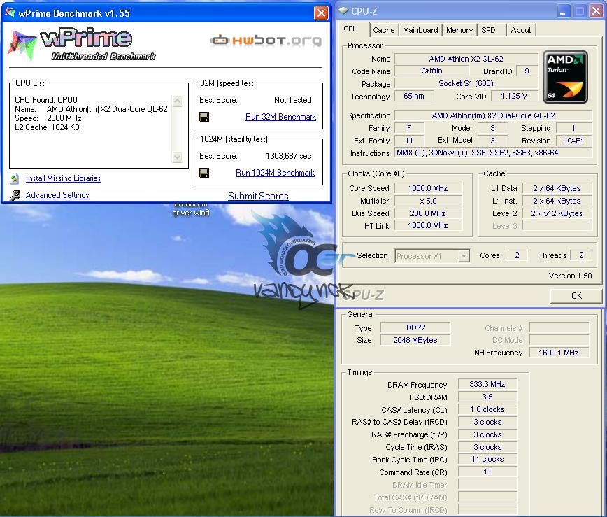Click the AMD Turion 64 processor logo
The height and width of the screenshot is (517, 607).
[565, 77]
